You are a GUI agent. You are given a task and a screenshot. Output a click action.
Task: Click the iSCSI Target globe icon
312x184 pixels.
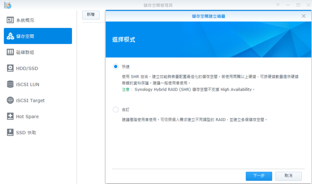[10, 101]
